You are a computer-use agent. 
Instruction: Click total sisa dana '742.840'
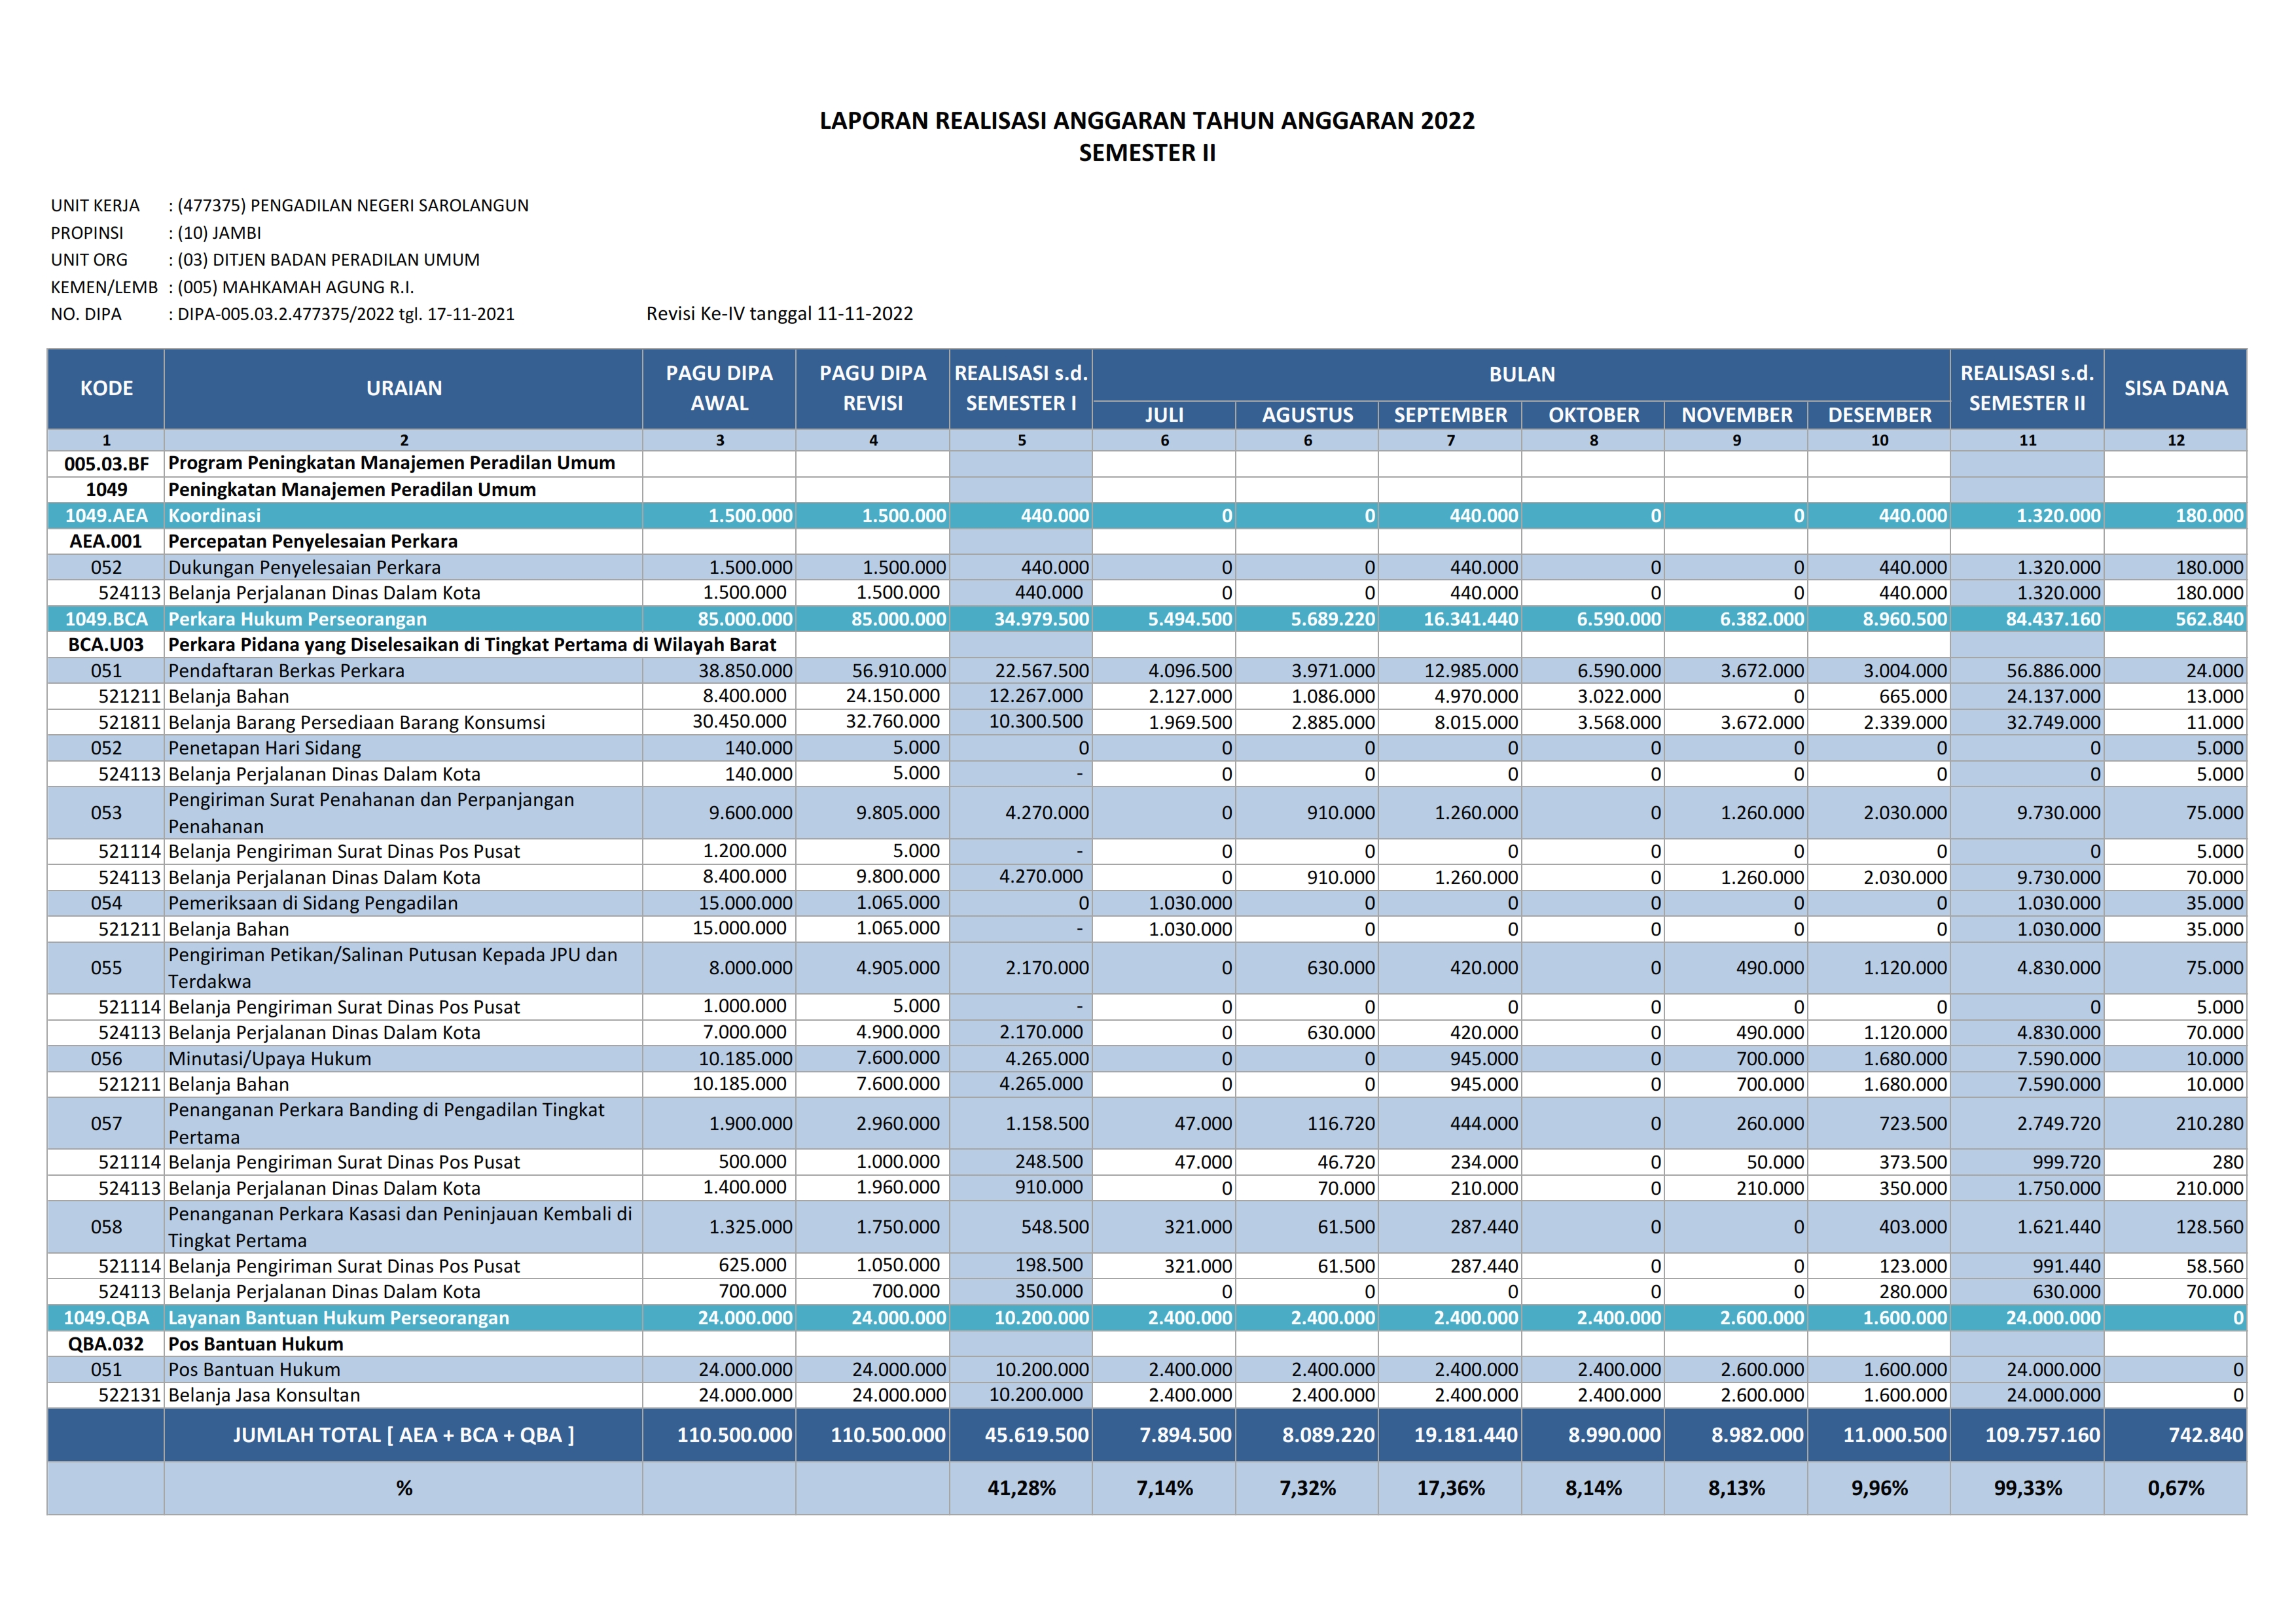tap(2206, 1435)
